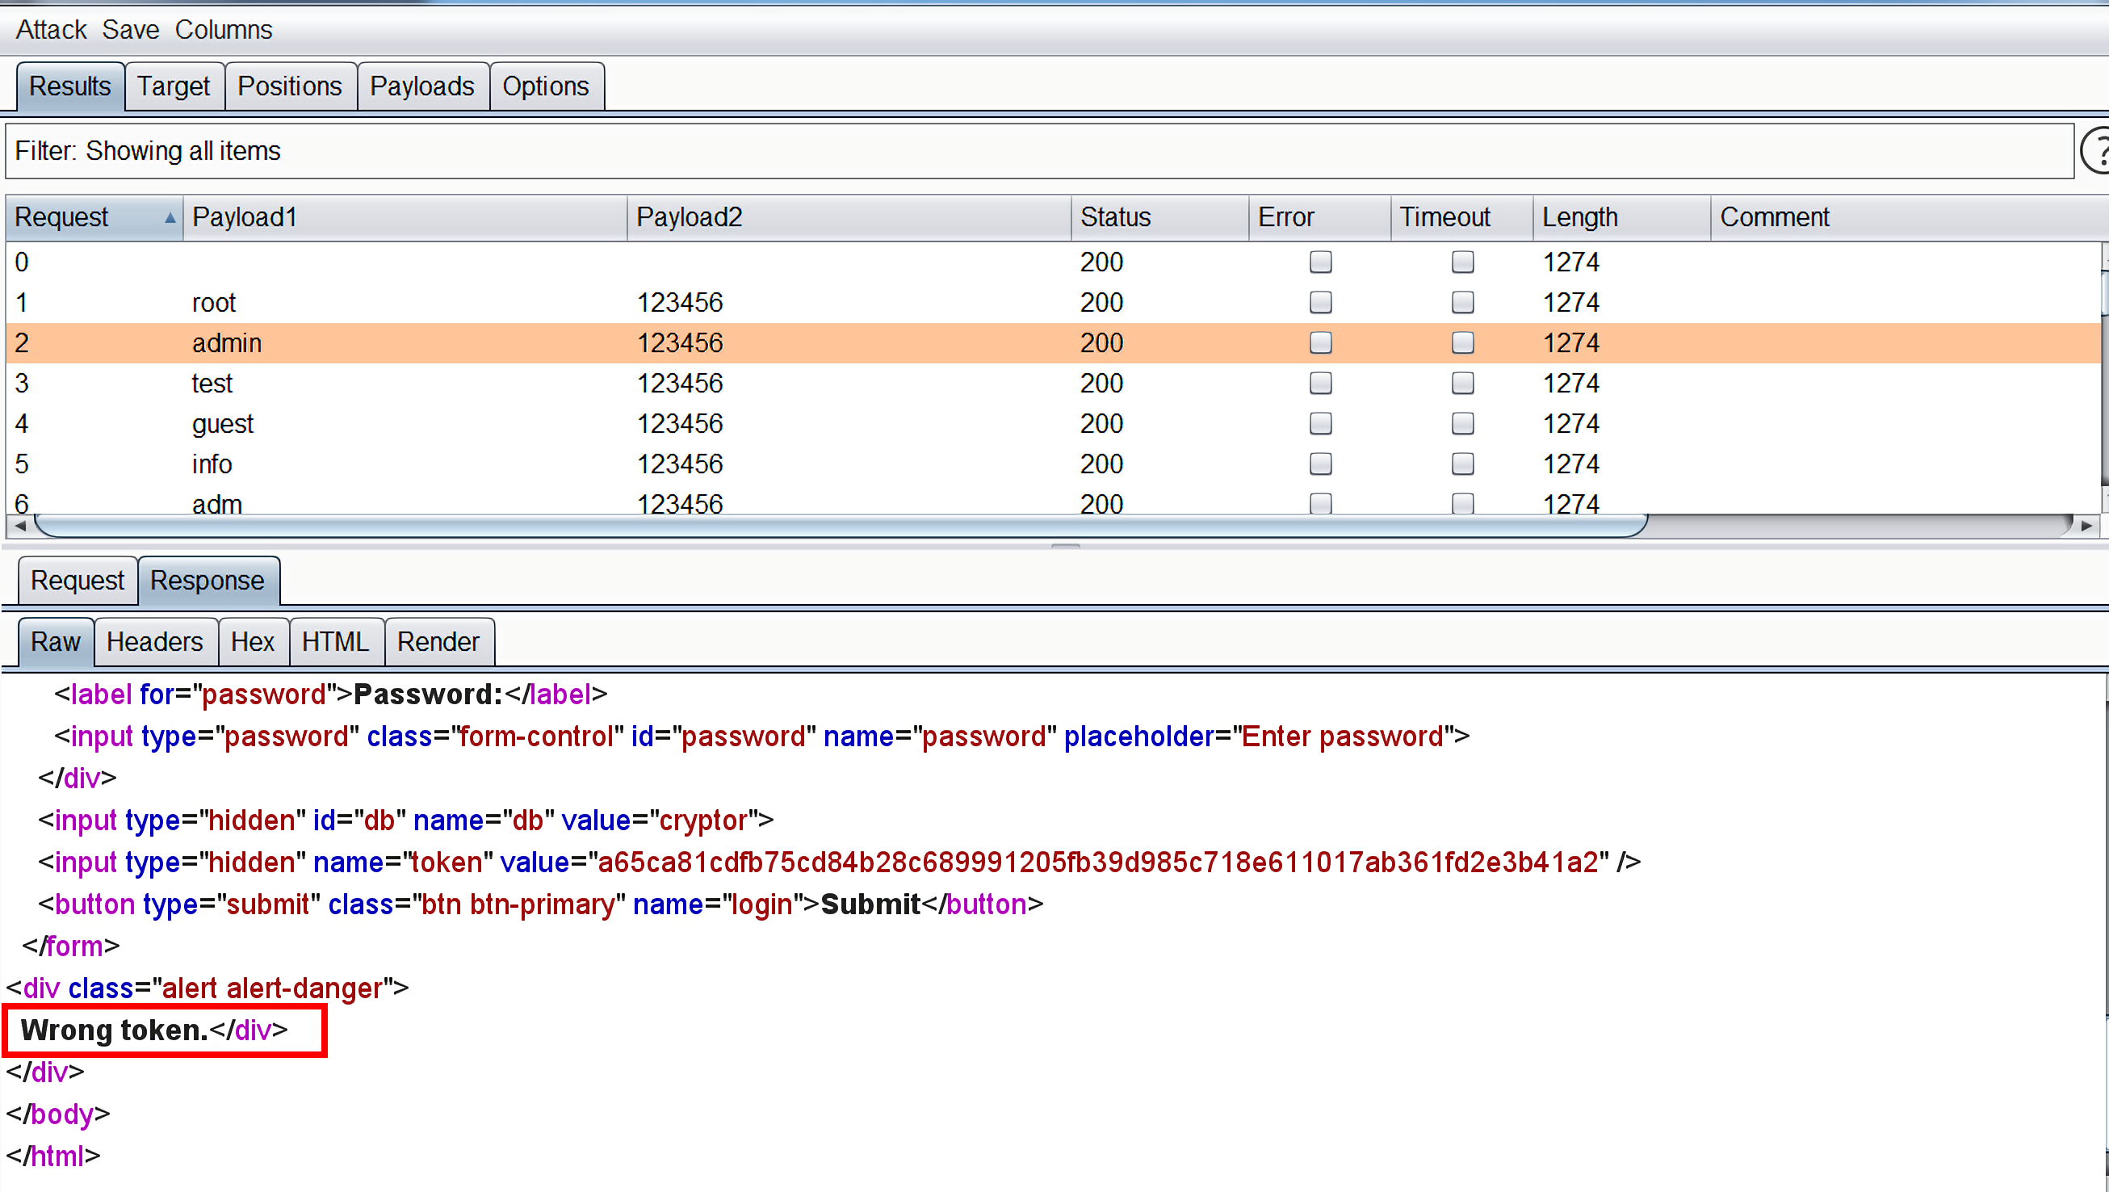This screenshot has height=1192, width=2109.
Task: Select the row with payload root
Action: click(1053, 302)
